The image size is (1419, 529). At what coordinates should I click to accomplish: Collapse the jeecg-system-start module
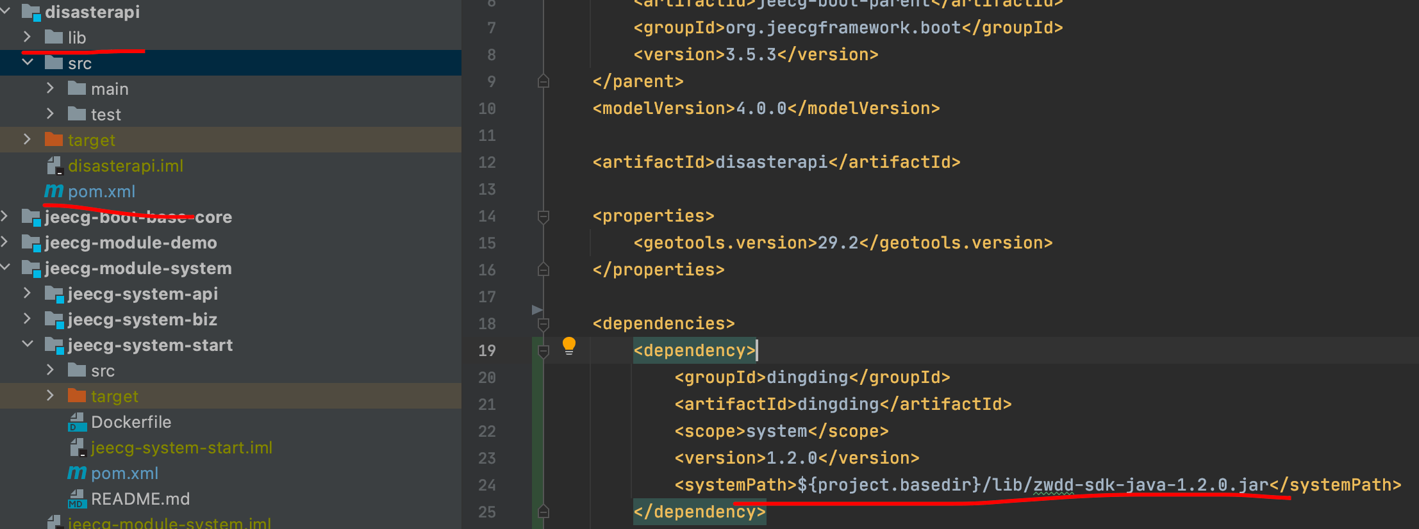[28, 345]
